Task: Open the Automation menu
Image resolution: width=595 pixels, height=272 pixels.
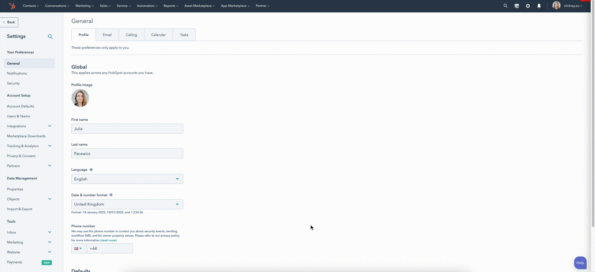Action: tap(147, 6)
